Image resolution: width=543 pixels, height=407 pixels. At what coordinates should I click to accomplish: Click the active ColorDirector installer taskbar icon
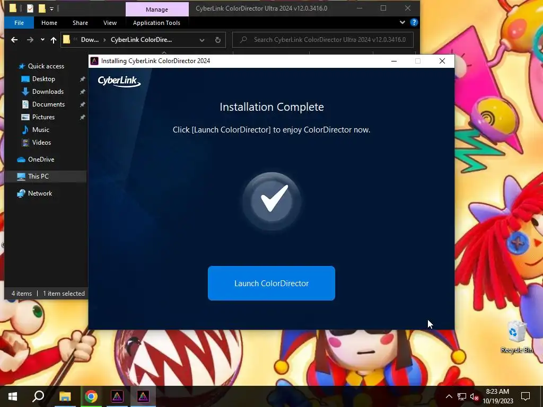tap(143, 396)
